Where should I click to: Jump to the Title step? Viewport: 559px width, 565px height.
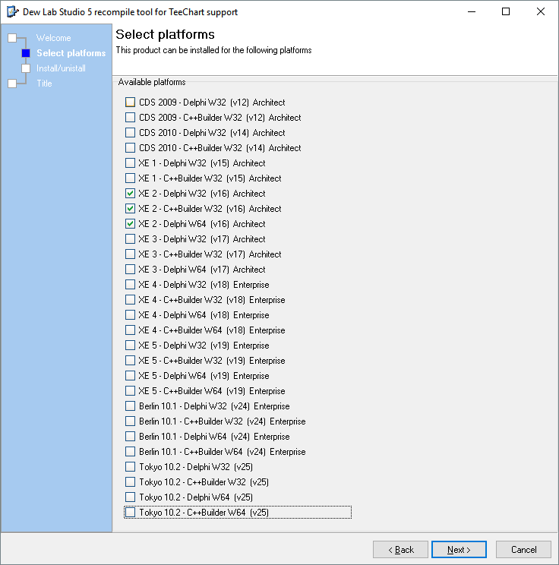point(44,84)
